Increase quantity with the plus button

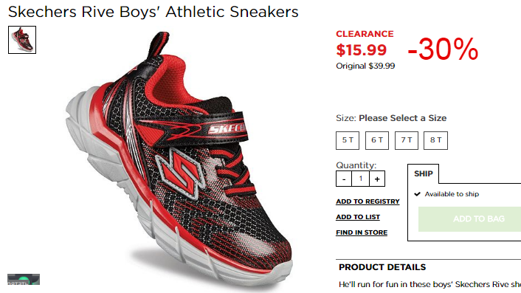[377, 179]
